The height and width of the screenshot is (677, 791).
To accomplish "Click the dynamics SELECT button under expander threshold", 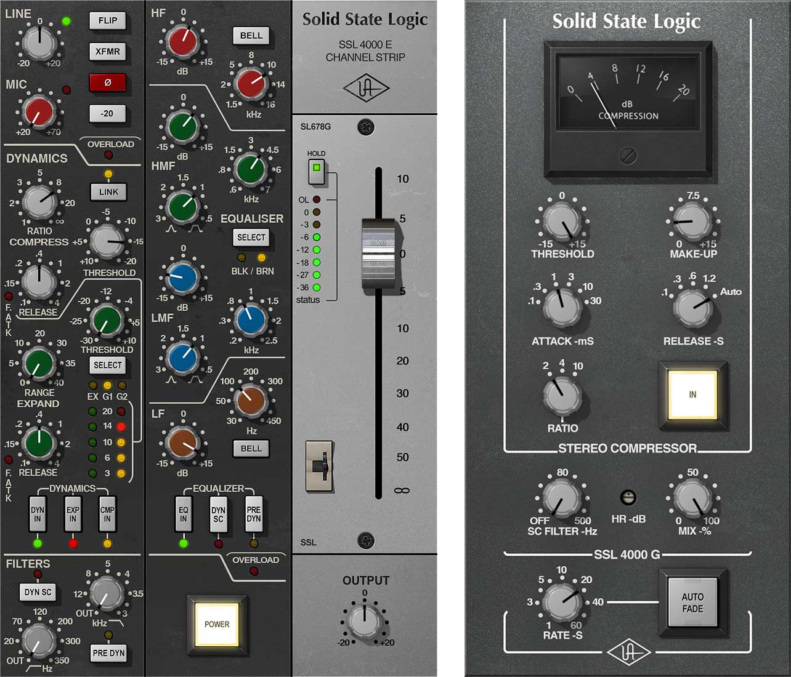I will click(x=107, y=365).
